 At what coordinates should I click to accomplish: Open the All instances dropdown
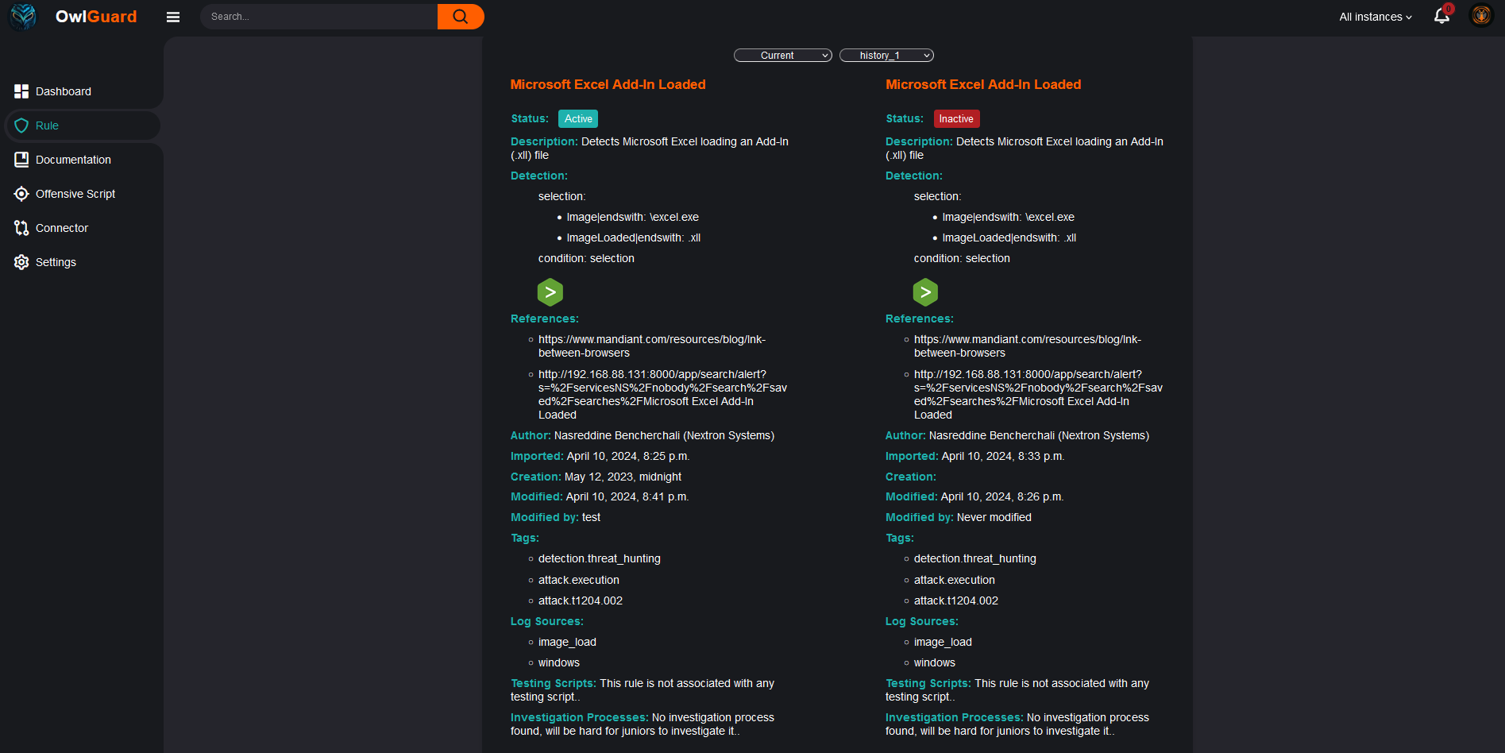(1376, 17)
